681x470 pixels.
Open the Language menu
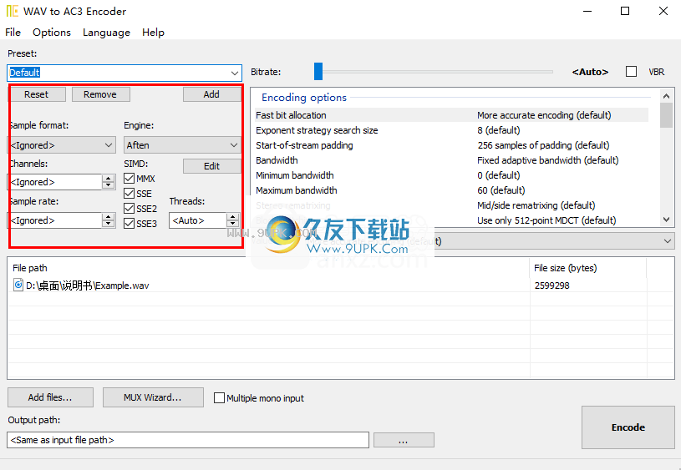pos(106,32)
